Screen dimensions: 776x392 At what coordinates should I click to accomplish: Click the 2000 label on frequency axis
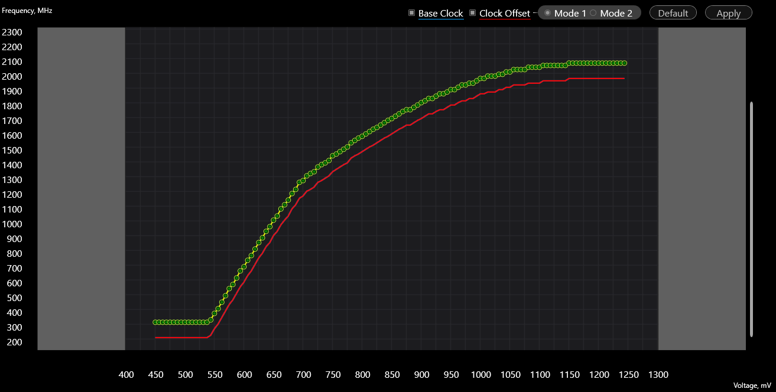point(12,76)
